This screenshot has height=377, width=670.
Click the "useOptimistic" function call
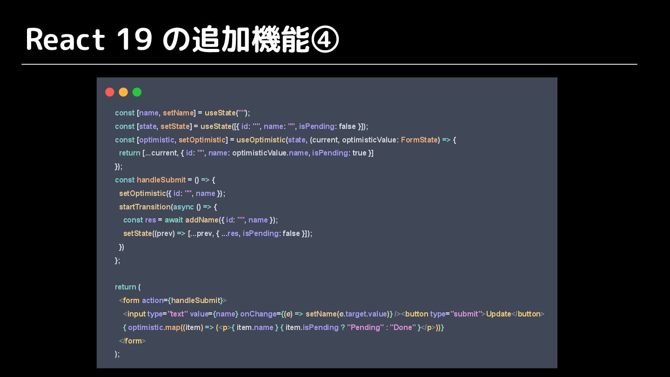pos(261,140)
